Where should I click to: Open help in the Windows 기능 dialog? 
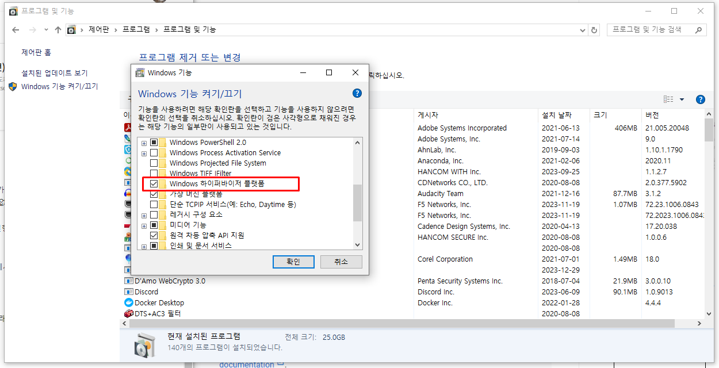tap(357, 93)
